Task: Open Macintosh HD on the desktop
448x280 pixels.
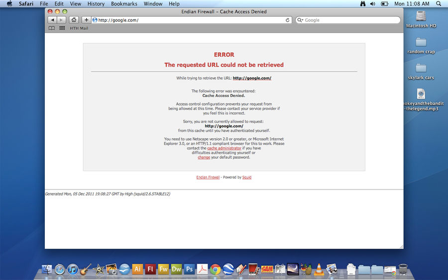Action: pos(421,19)
